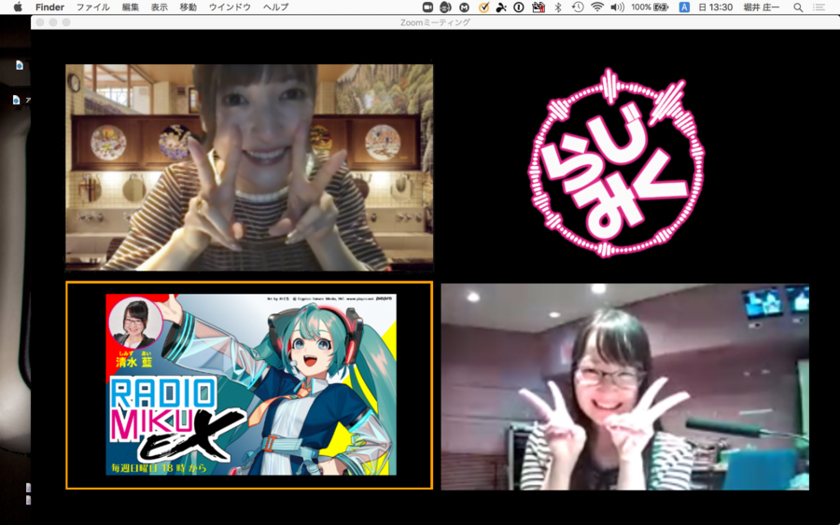Viewport: 840px width, 525px height.
Task: Expand the battery 100% status menu
Action: point(651,7)
